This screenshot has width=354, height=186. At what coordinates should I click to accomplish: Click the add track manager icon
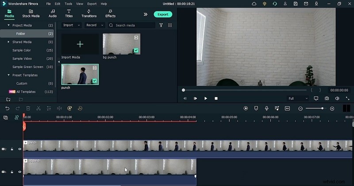(6, 118)
